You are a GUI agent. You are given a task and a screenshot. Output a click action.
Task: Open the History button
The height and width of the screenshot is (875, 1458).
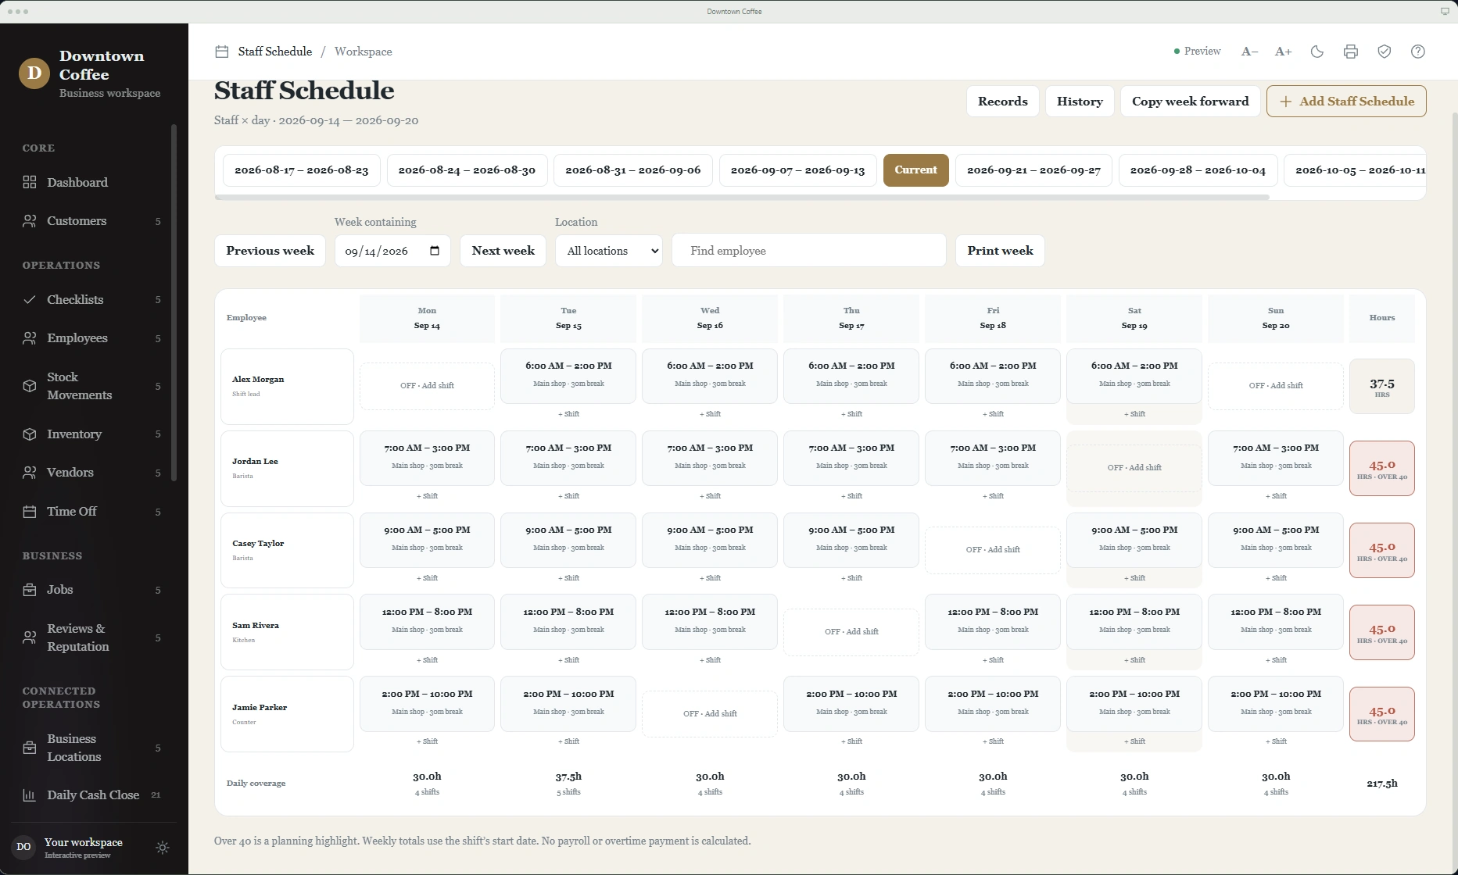(1080, 102)
